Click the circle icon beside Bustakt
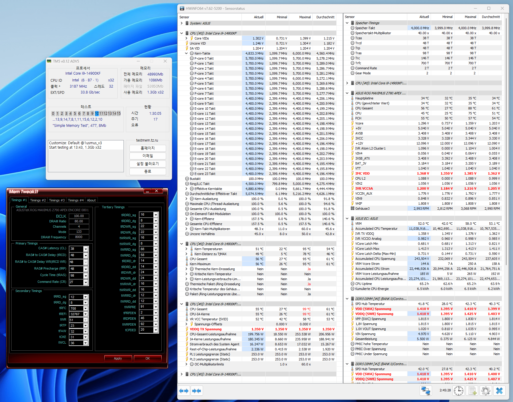Screen dimensions: 513x402 tap(187, 179)
